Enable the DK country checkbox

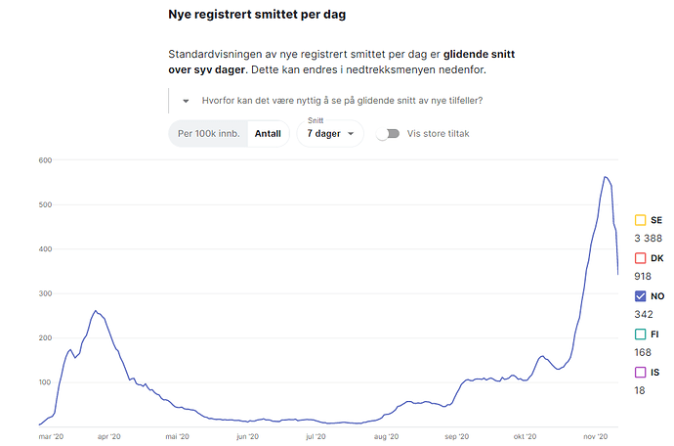click(641, 258)
